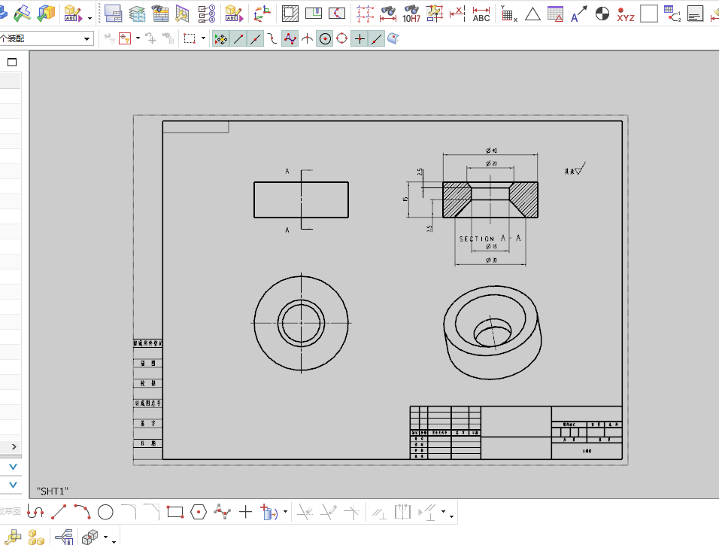Click the black-white target point icon
The height and width of the screenshot is (545, 719).
[602, 14]
